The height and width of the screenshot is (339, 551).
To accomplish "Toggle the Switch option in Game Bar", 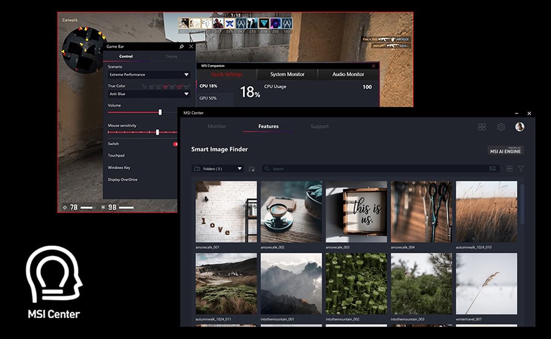I will tap(175, 144).
